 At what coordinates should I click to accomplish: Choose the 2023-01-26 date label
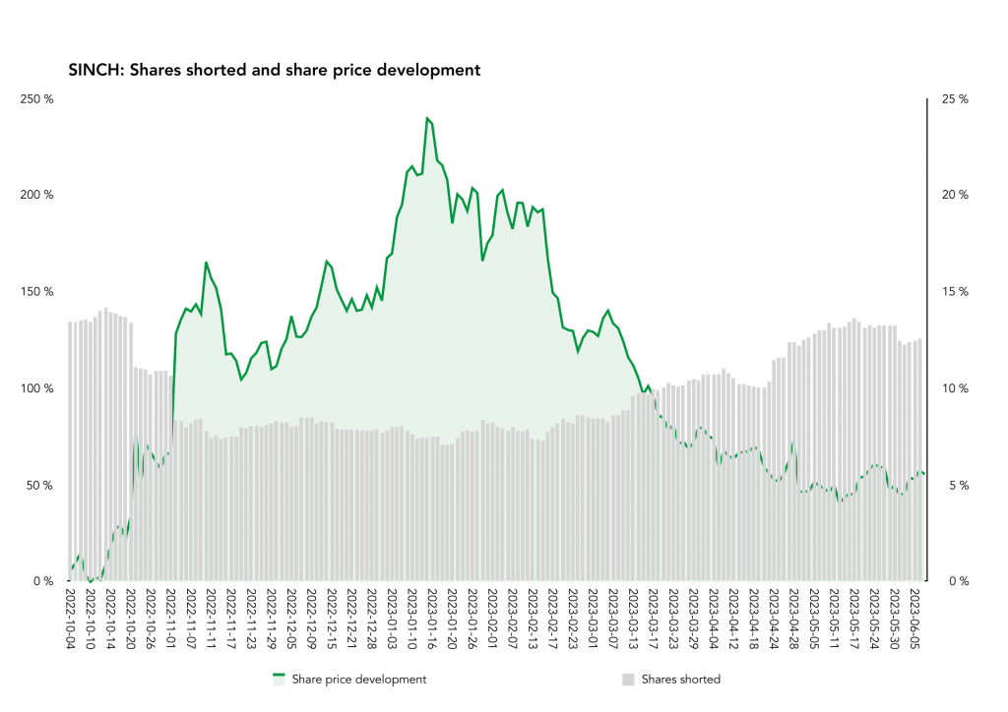click(472, 619)
